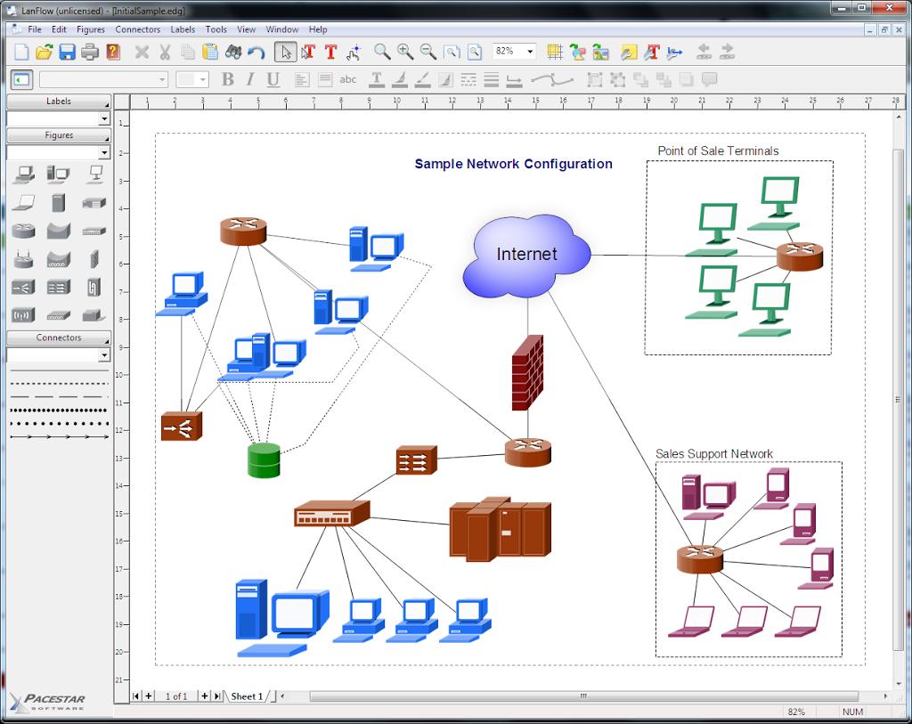Open the File menu
The width and height of the screenshot is (912, 724).
point(35,29)
